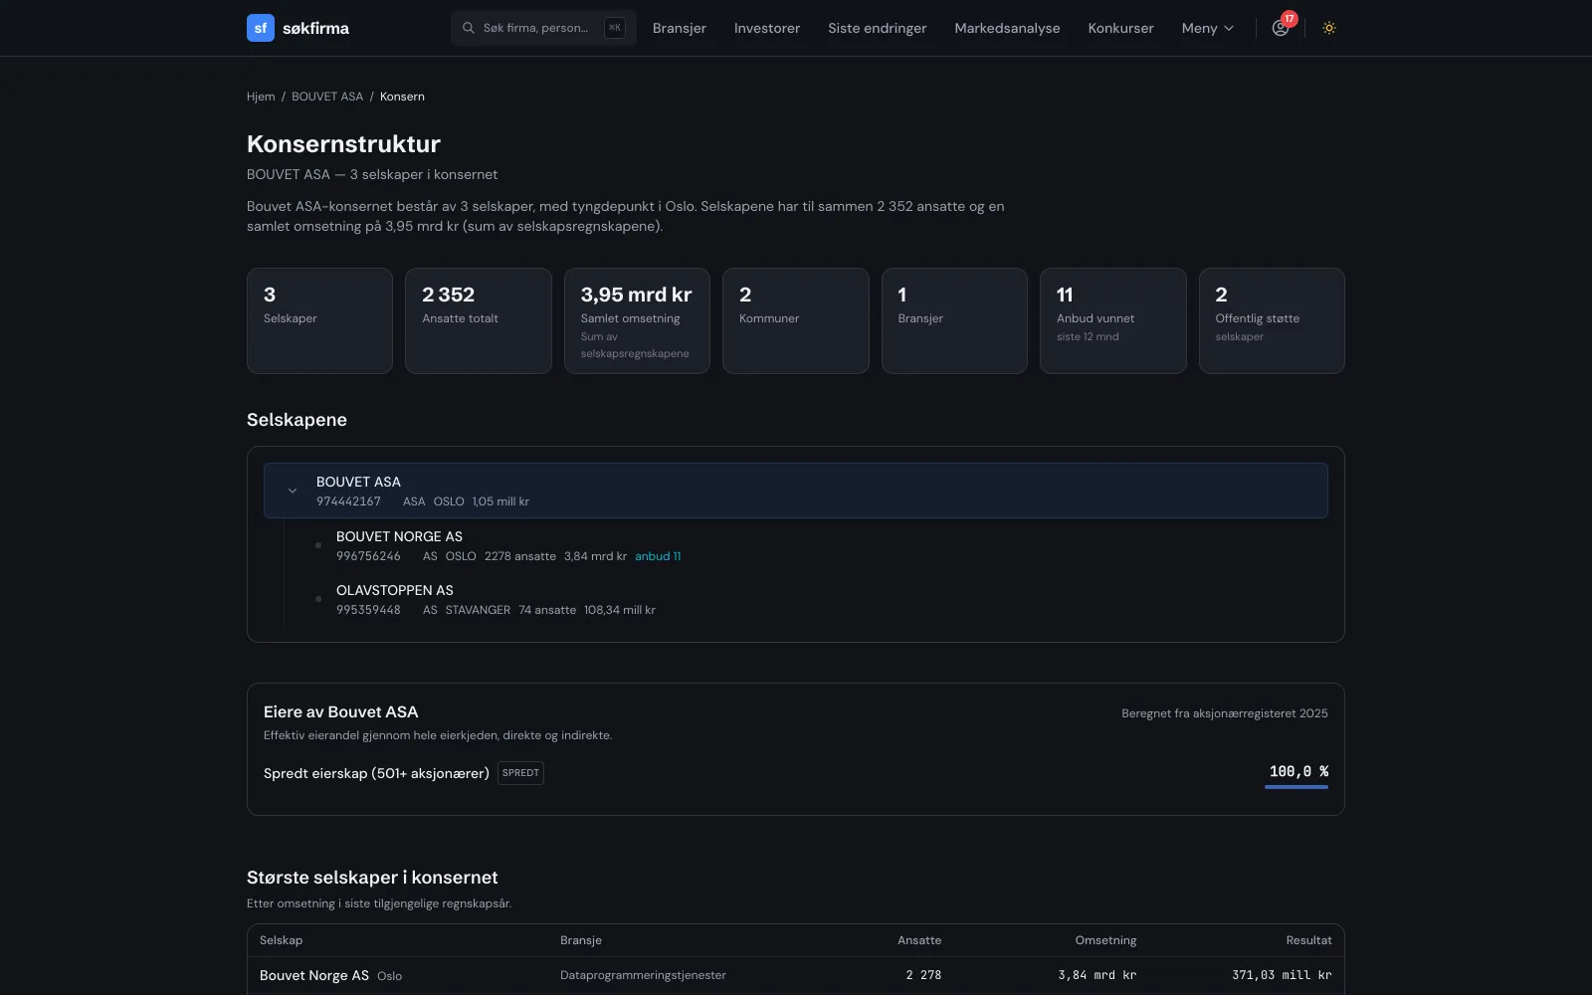Viewport: 1592px width, 995px height.
Task: Click Spredt eierskap (501+ aksjonærer) row
Action: pos(796,773)
